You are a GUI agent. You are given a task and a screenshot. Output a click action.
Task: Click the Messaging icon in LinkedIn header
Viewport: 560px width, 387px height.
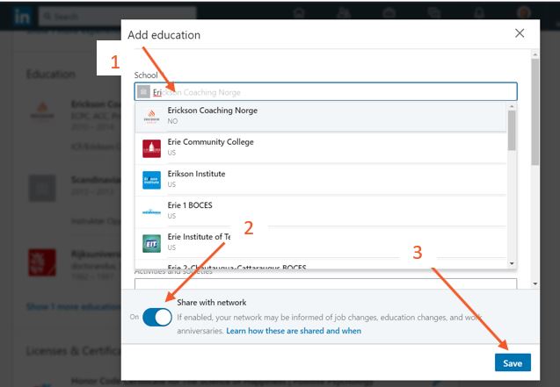[x=434, y=13]
